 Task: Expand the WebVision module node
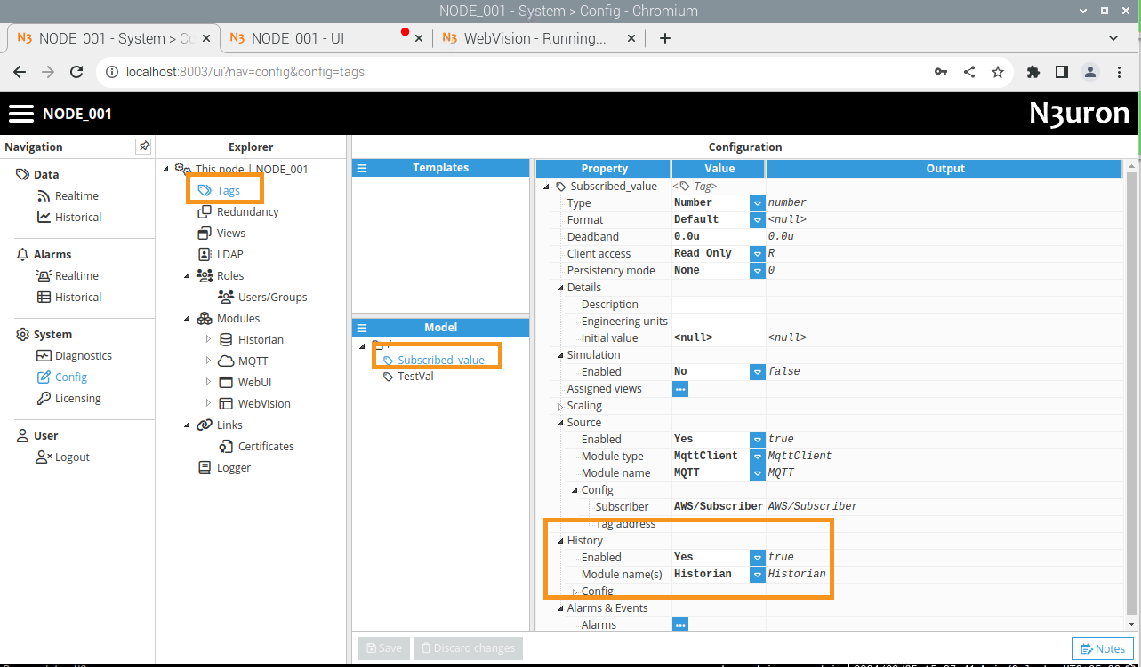tap(208, 404)
